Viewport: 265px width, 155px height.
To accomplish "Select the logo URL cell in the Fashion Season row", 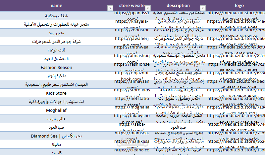I will pos(236,67).
